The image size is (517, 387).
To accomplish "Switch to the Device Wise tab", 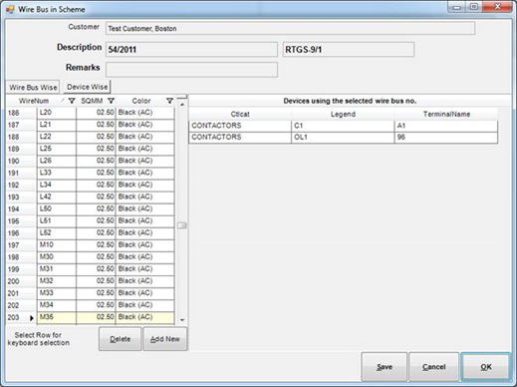I will (x=87, y=87).
